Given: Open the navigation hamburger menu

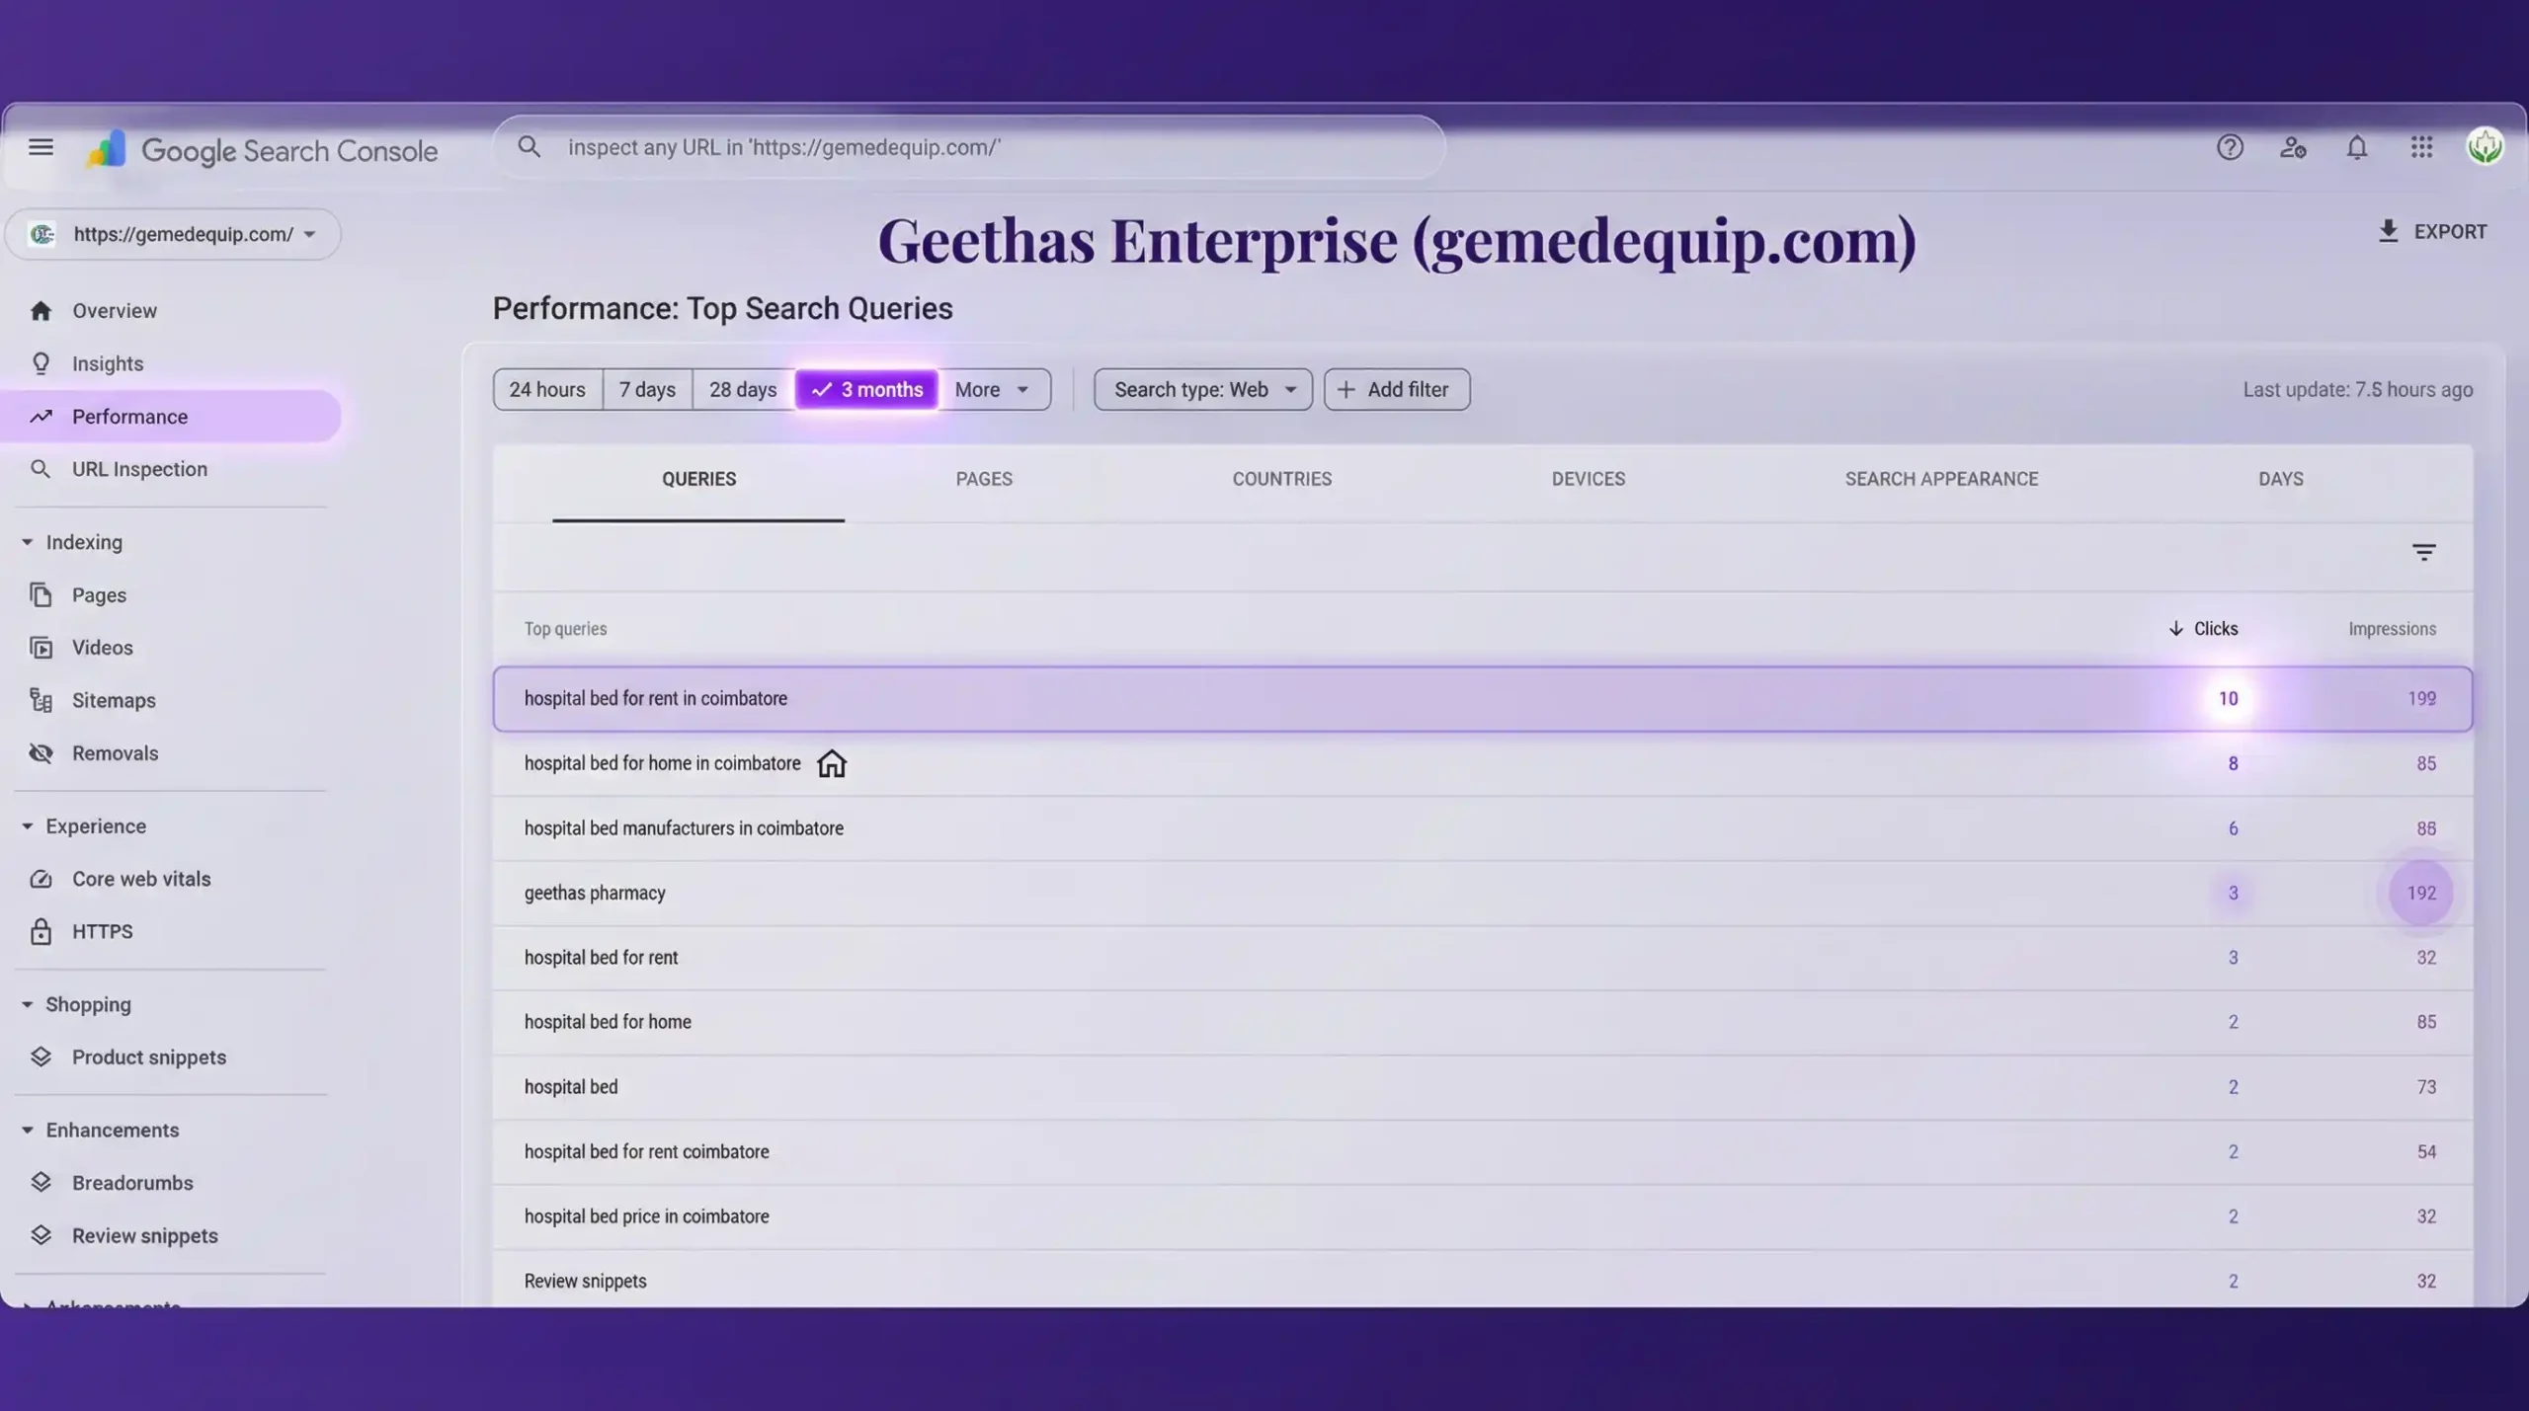Looking at the screenshot, I should click(40, 146).
